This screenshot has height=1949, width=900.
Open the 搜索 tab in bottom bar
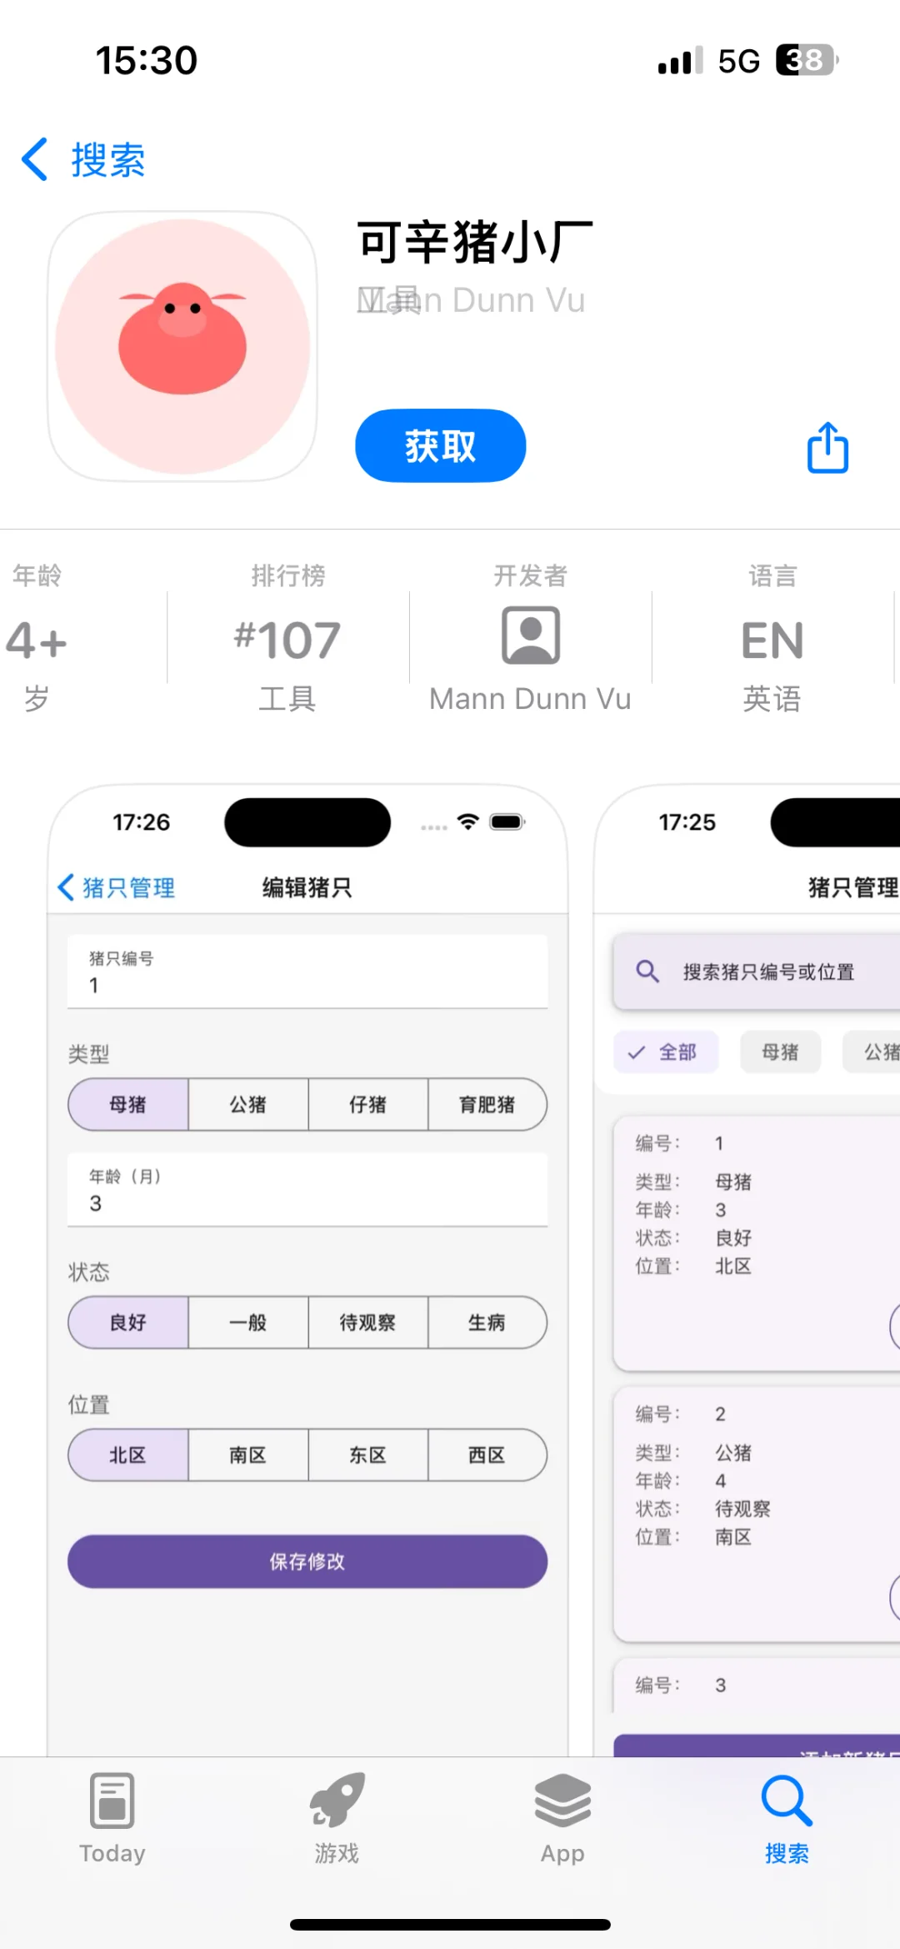pyautogui.click(x=787, y=1818)
